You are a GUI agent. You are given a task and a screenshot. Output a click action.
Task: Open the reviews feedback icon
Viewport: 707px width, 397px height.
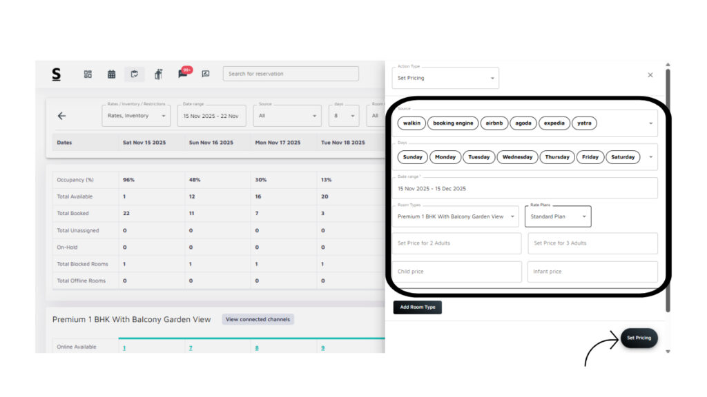(x=205, y=74)
